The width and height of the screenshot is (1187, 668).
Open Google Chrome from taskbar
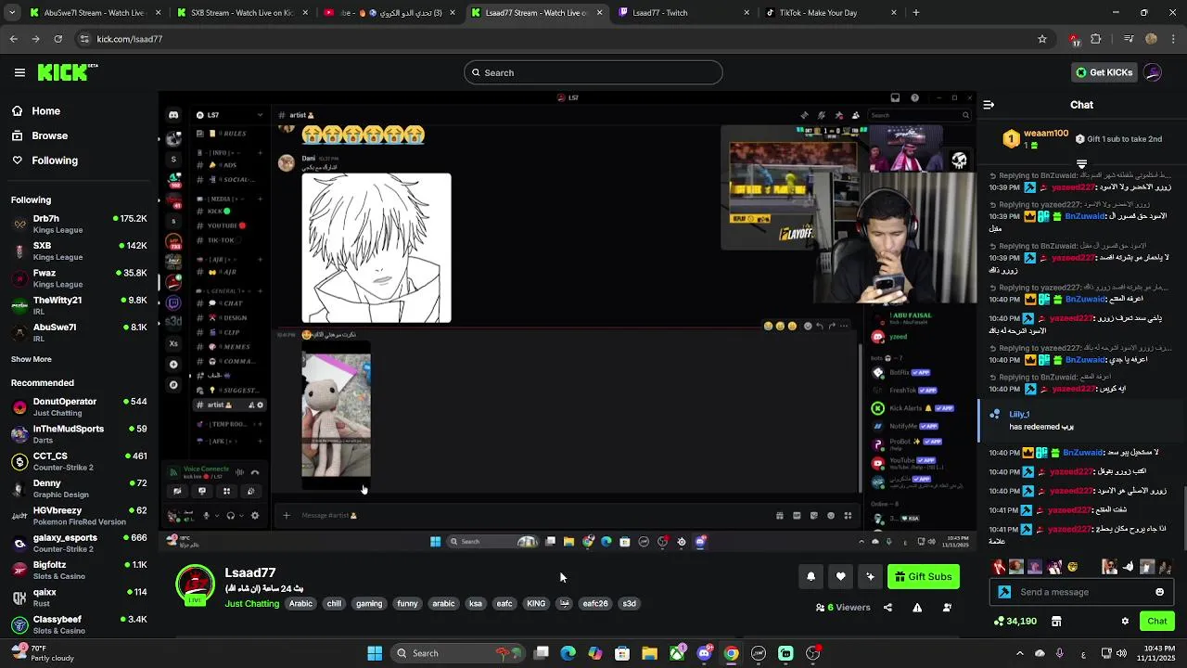point(731,653)
